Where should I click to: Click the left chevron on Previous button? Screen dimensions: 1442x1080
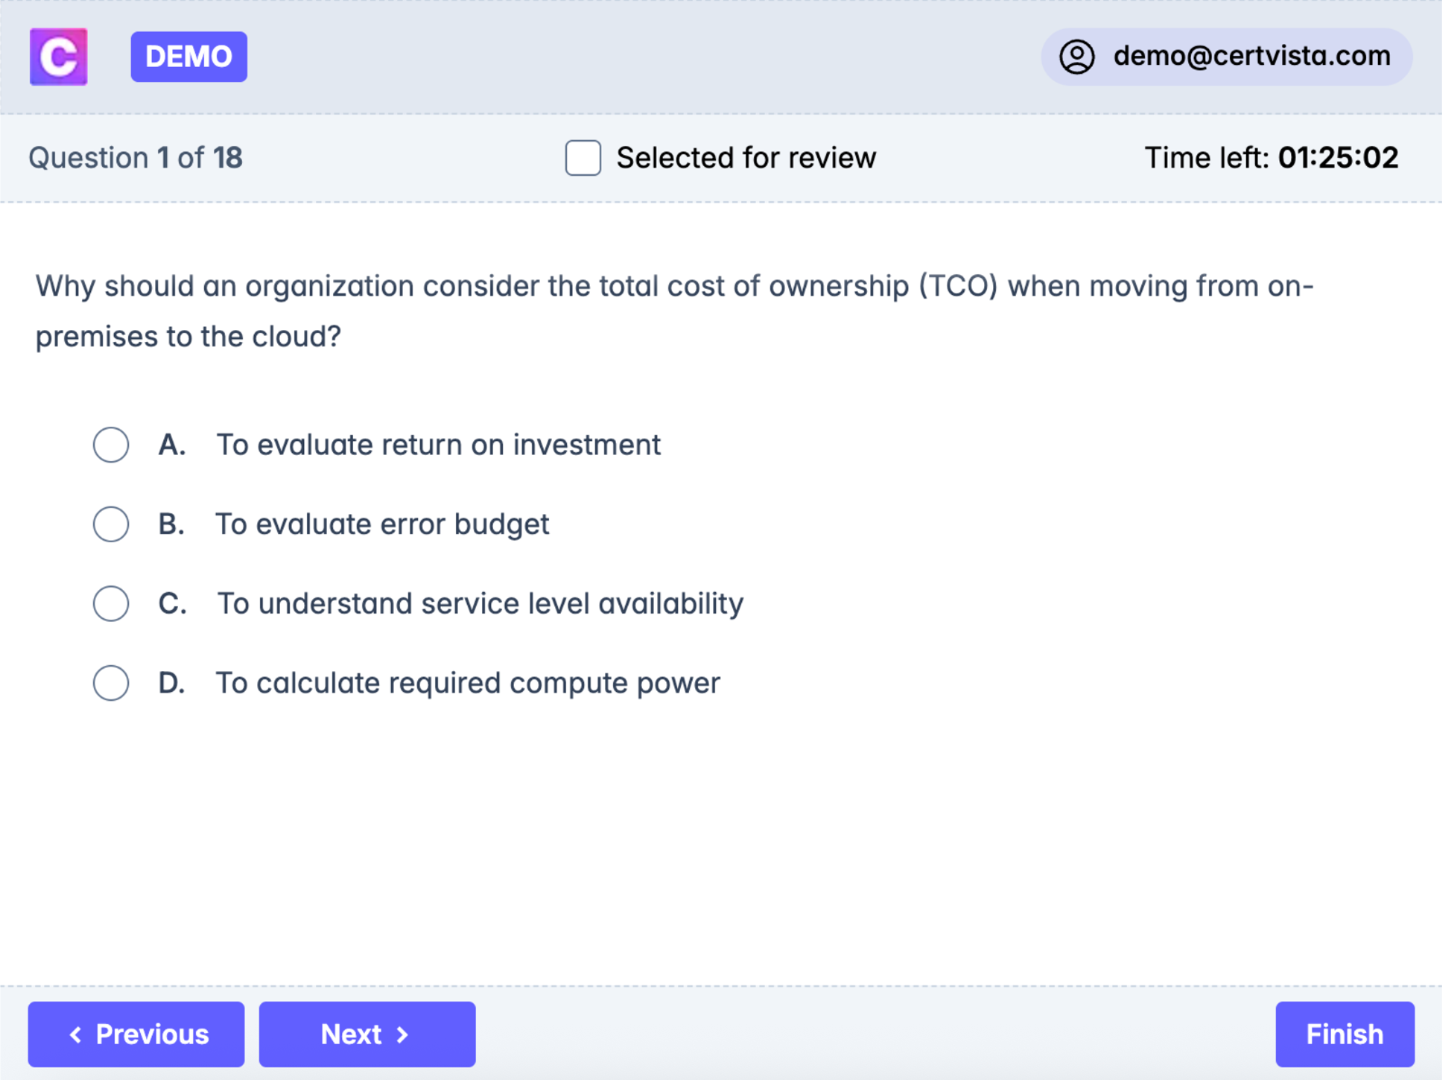(76, 1035)
